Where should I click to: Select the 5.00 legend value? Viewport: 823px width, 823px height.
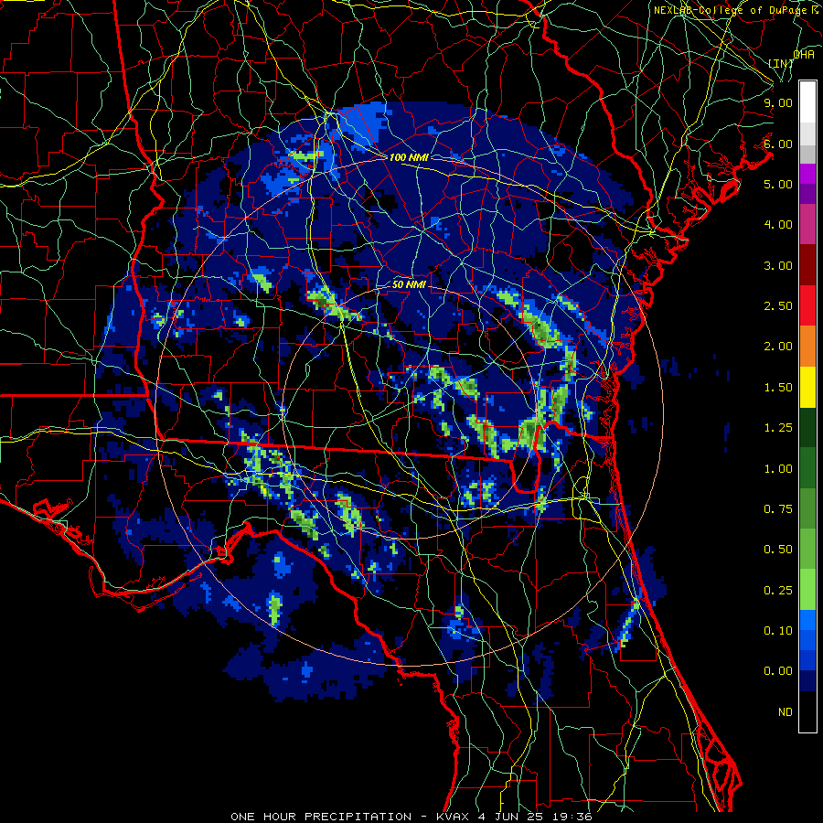[x=778, y=184]
